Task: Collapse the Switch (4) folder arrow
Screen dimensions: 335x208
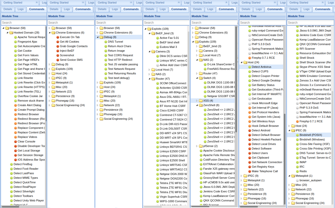Action: (x=197, y=78)
